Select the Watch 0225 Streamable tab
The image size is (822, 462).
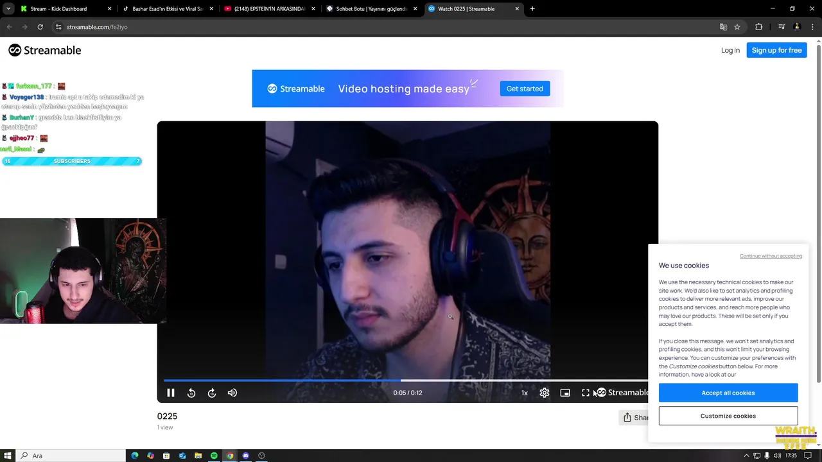tap(472, 9)
